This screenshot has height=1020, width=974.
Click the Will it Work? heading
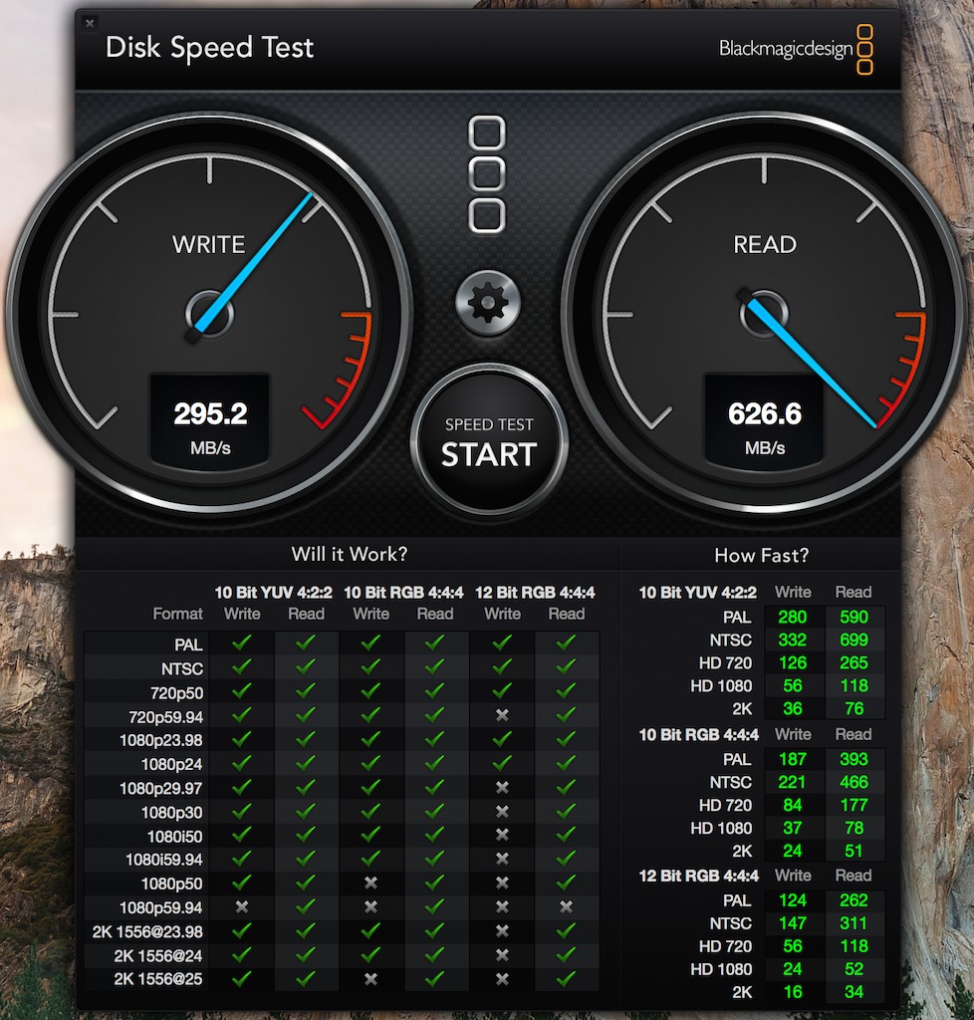pyautogui.click(x=350, y=554)
